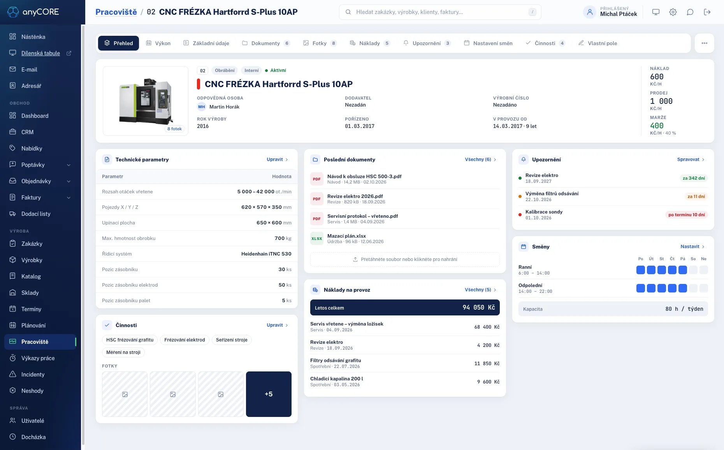
Task: Toggle Odpolední shift on Saturday (So)
Action: [693, 288]
